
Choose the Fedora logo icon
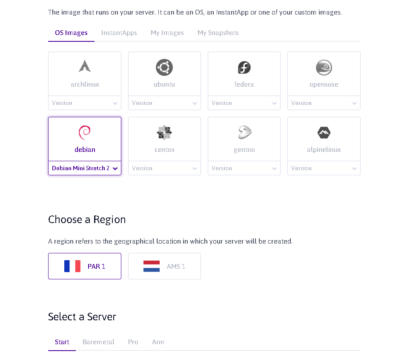pyautogui.click(x=244, y=67)
